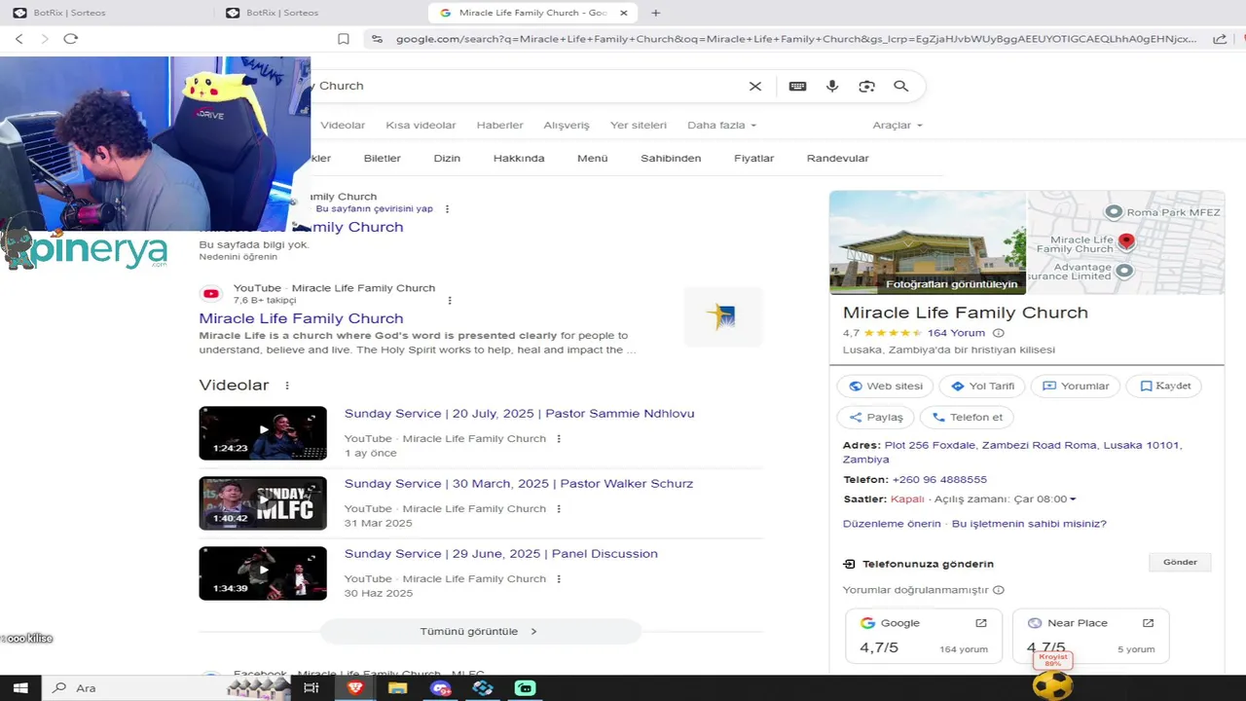The image size is (1246, 701).
Task: Play the 1:24:23 video thumbnail
Action: tap(263, 433)
